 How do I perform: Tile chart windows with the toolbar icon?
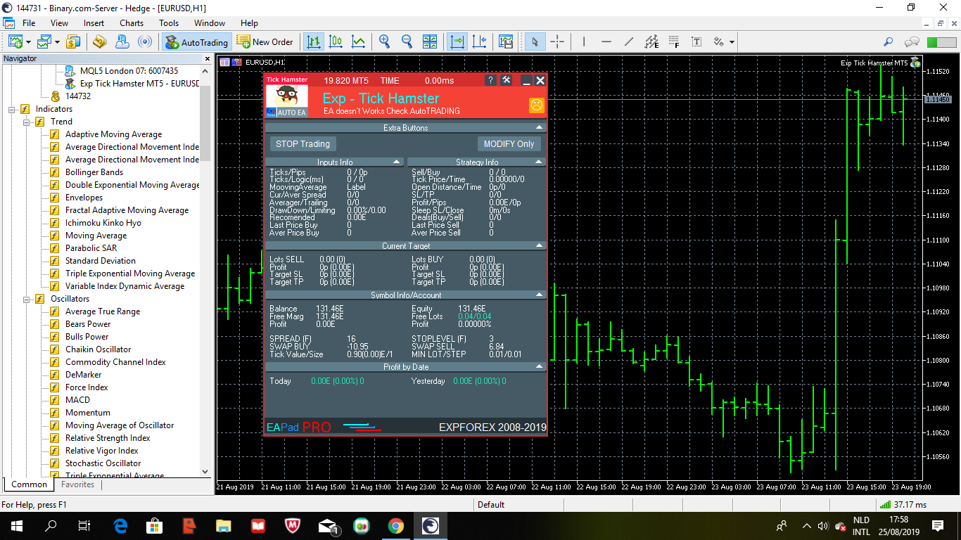point(430,42)
